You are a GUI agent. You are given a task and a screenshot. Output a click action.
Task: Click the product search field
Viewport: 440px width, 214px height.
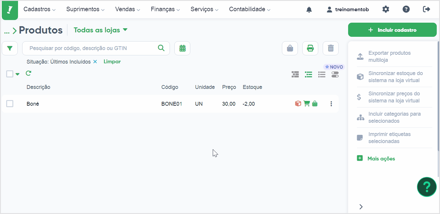tap(96, 48)
